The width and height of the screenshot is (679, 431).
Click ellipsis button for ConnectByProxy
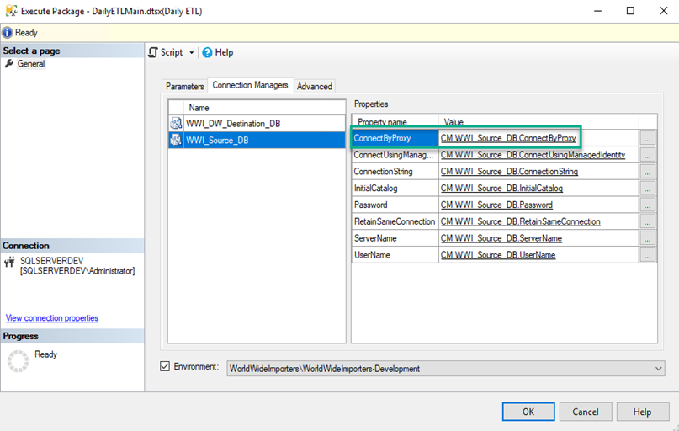pos(647,138)
